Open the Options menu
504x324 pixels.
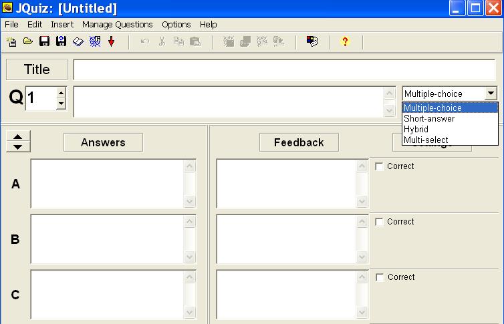point(176,25)
